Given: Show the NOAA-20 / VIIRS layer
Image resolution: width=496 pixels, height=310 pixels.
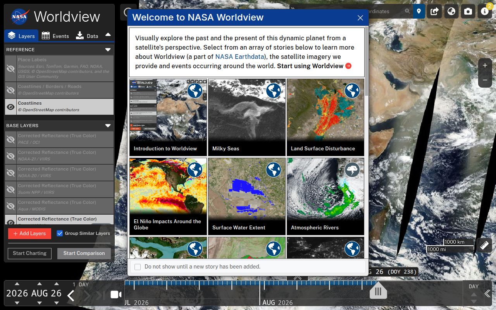Looking at the screenshot, I should coord(11,173).
